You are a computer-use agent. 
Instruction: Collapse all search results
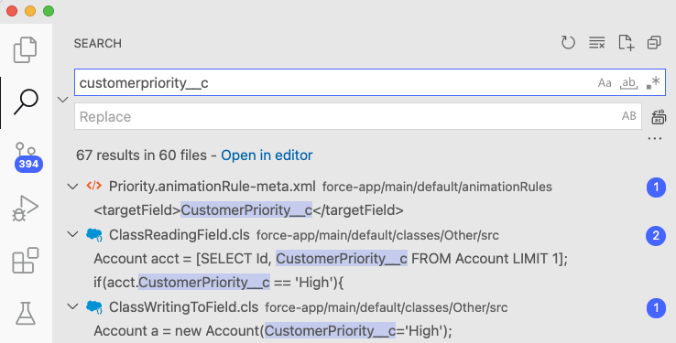click(654, 43)
